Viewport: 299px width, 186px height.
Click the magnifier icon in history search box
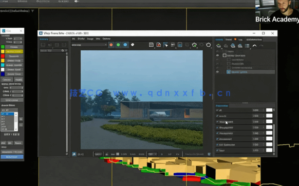[63, 50]
